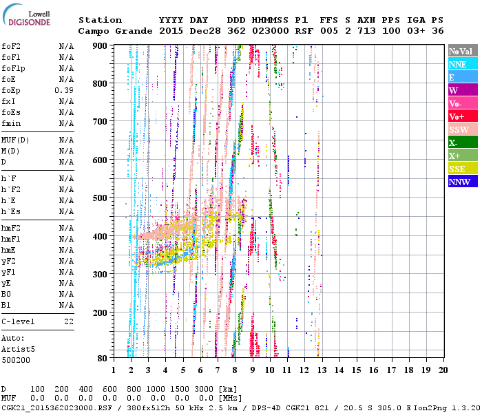The width and height of the screenshot is (482, 413).
Task: Select the NNE cyan legend swatch
Action: pos(463,64)
